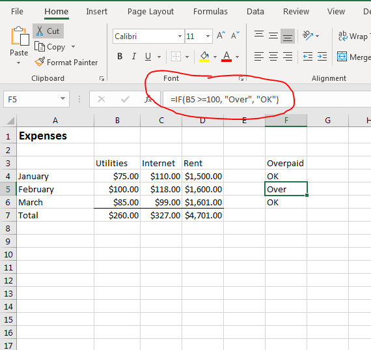Image resolution: width=371 pixels, height=350 pixels.
Task: Open the Name Box dropdown arrow
Action: (x=62, y=98)
